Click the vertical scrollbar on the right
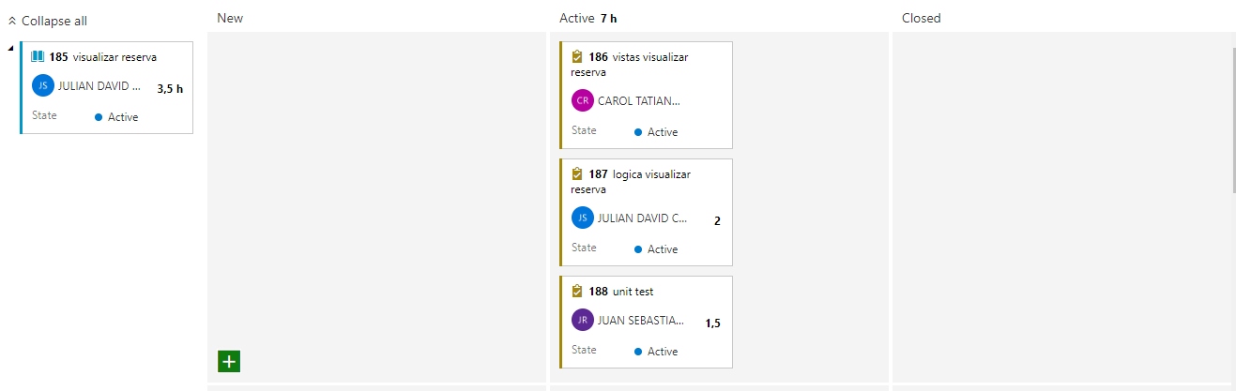The height and width of the screenshot is (391, 1236). (x=1232, y=122)
